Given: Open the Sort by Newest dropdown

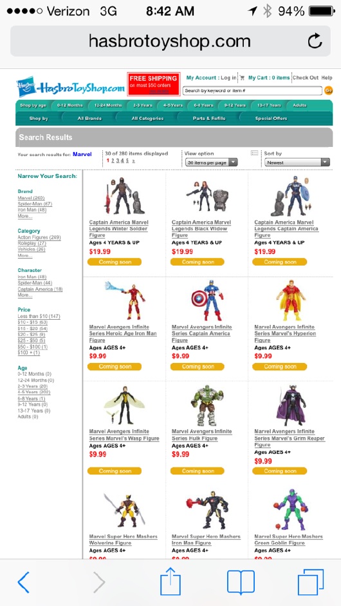Looking at the screenshot, I should [x=297, y=162].
